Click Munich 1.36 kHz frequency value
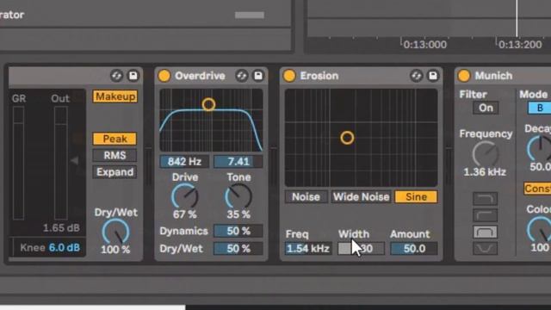 (485, 172)
